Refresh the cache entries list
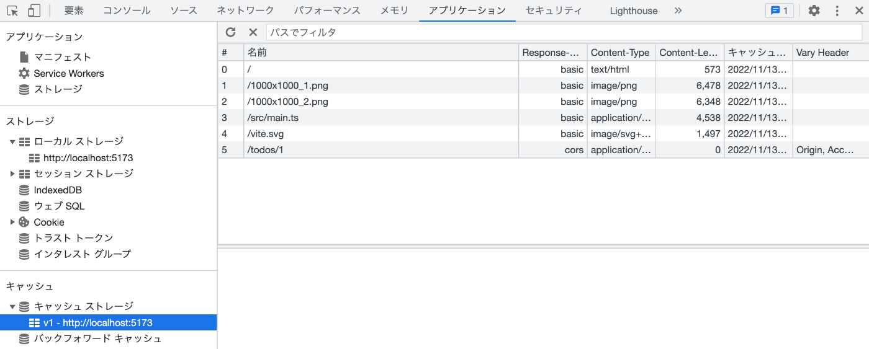Viewport: 869px width, 349px height. pyautogui.click(x=231, y=32)
